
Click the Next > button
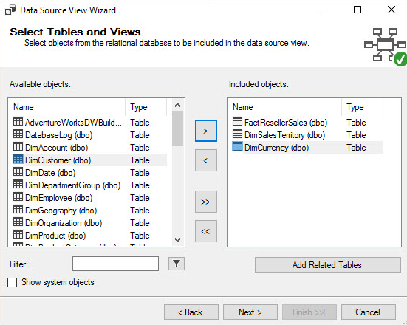(x=250, y=312)
